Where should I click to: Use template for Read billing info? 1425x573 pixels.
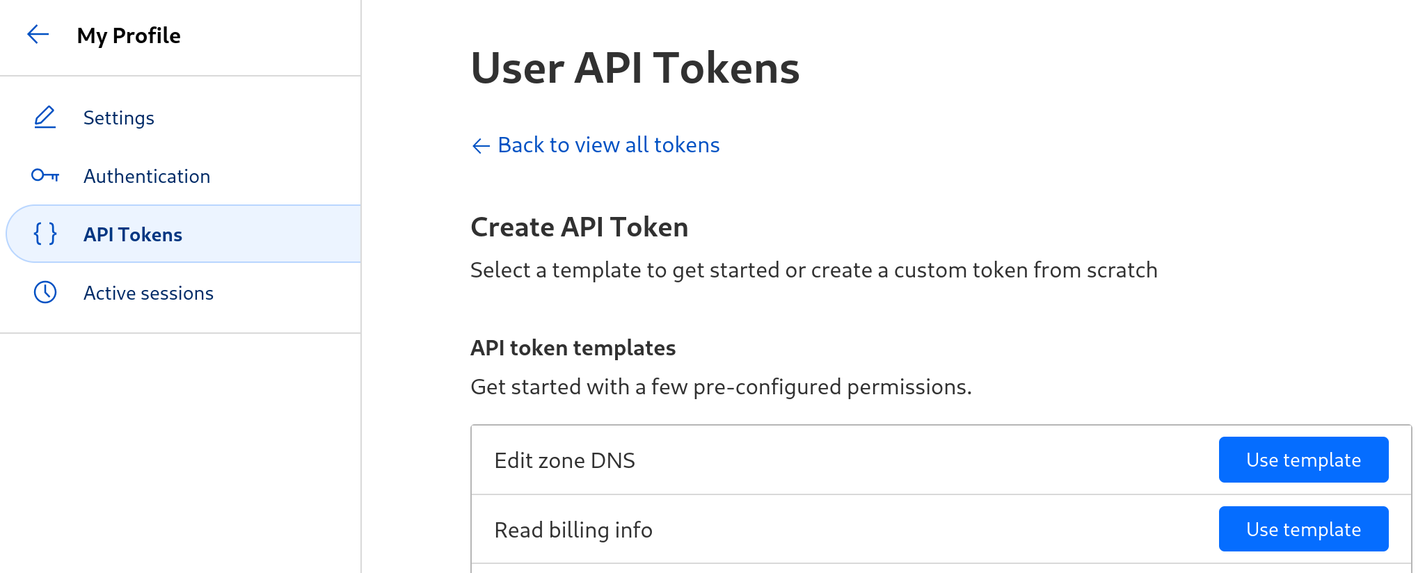(1303, 529)
